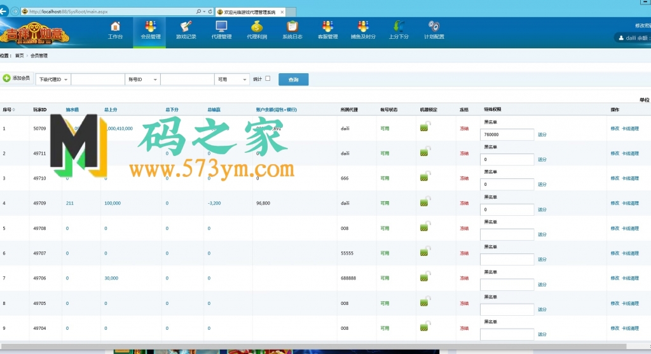Open 代理利润 money bag icon
Screen dimensions: 651x354
[257, 27]
